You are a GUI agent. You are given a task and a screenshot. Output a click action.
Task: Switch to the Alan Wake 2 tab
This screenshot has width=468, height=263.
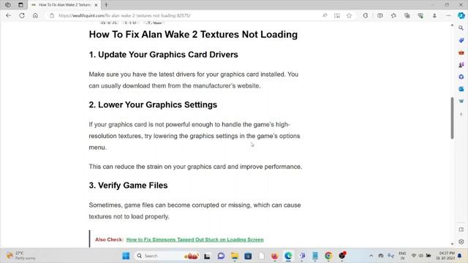tap(64, 5)
